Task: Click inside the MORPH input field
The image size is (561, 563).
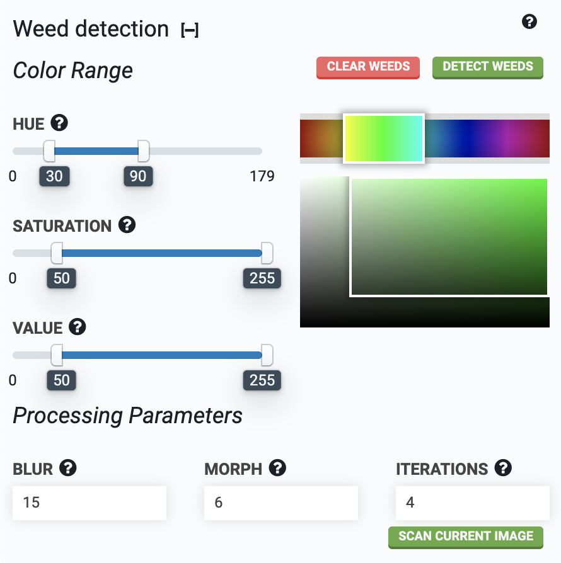Action: point(281,503)
